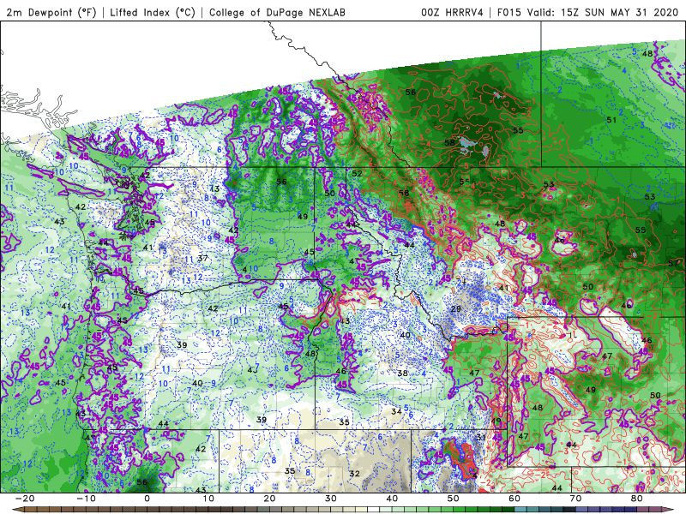The height and width of the screenshot is (514, 686).
Task: Click the "10" color scale label
Action: coord(208,499)
